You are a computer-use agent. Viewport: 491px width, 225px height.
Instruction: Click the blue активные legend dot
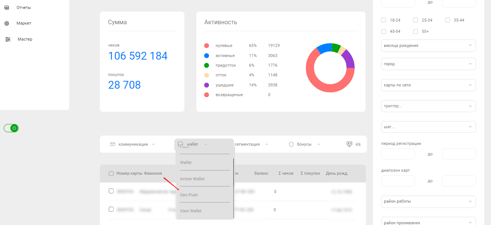click(206, 56)
